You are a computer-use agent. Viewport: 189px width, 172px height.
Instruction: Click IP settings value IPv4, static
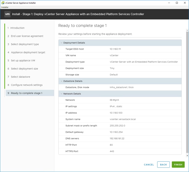tap(116, 106)
